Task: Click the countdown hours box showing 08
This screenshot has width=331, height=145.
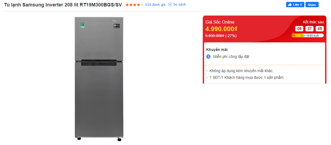Action: (299, 29)
